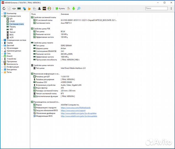Open the Report page icon
The height and width of the screenshot is (149, 175).
coord(9,9)
